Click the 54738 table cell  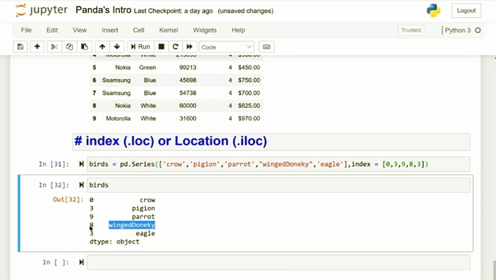point(188,93)
